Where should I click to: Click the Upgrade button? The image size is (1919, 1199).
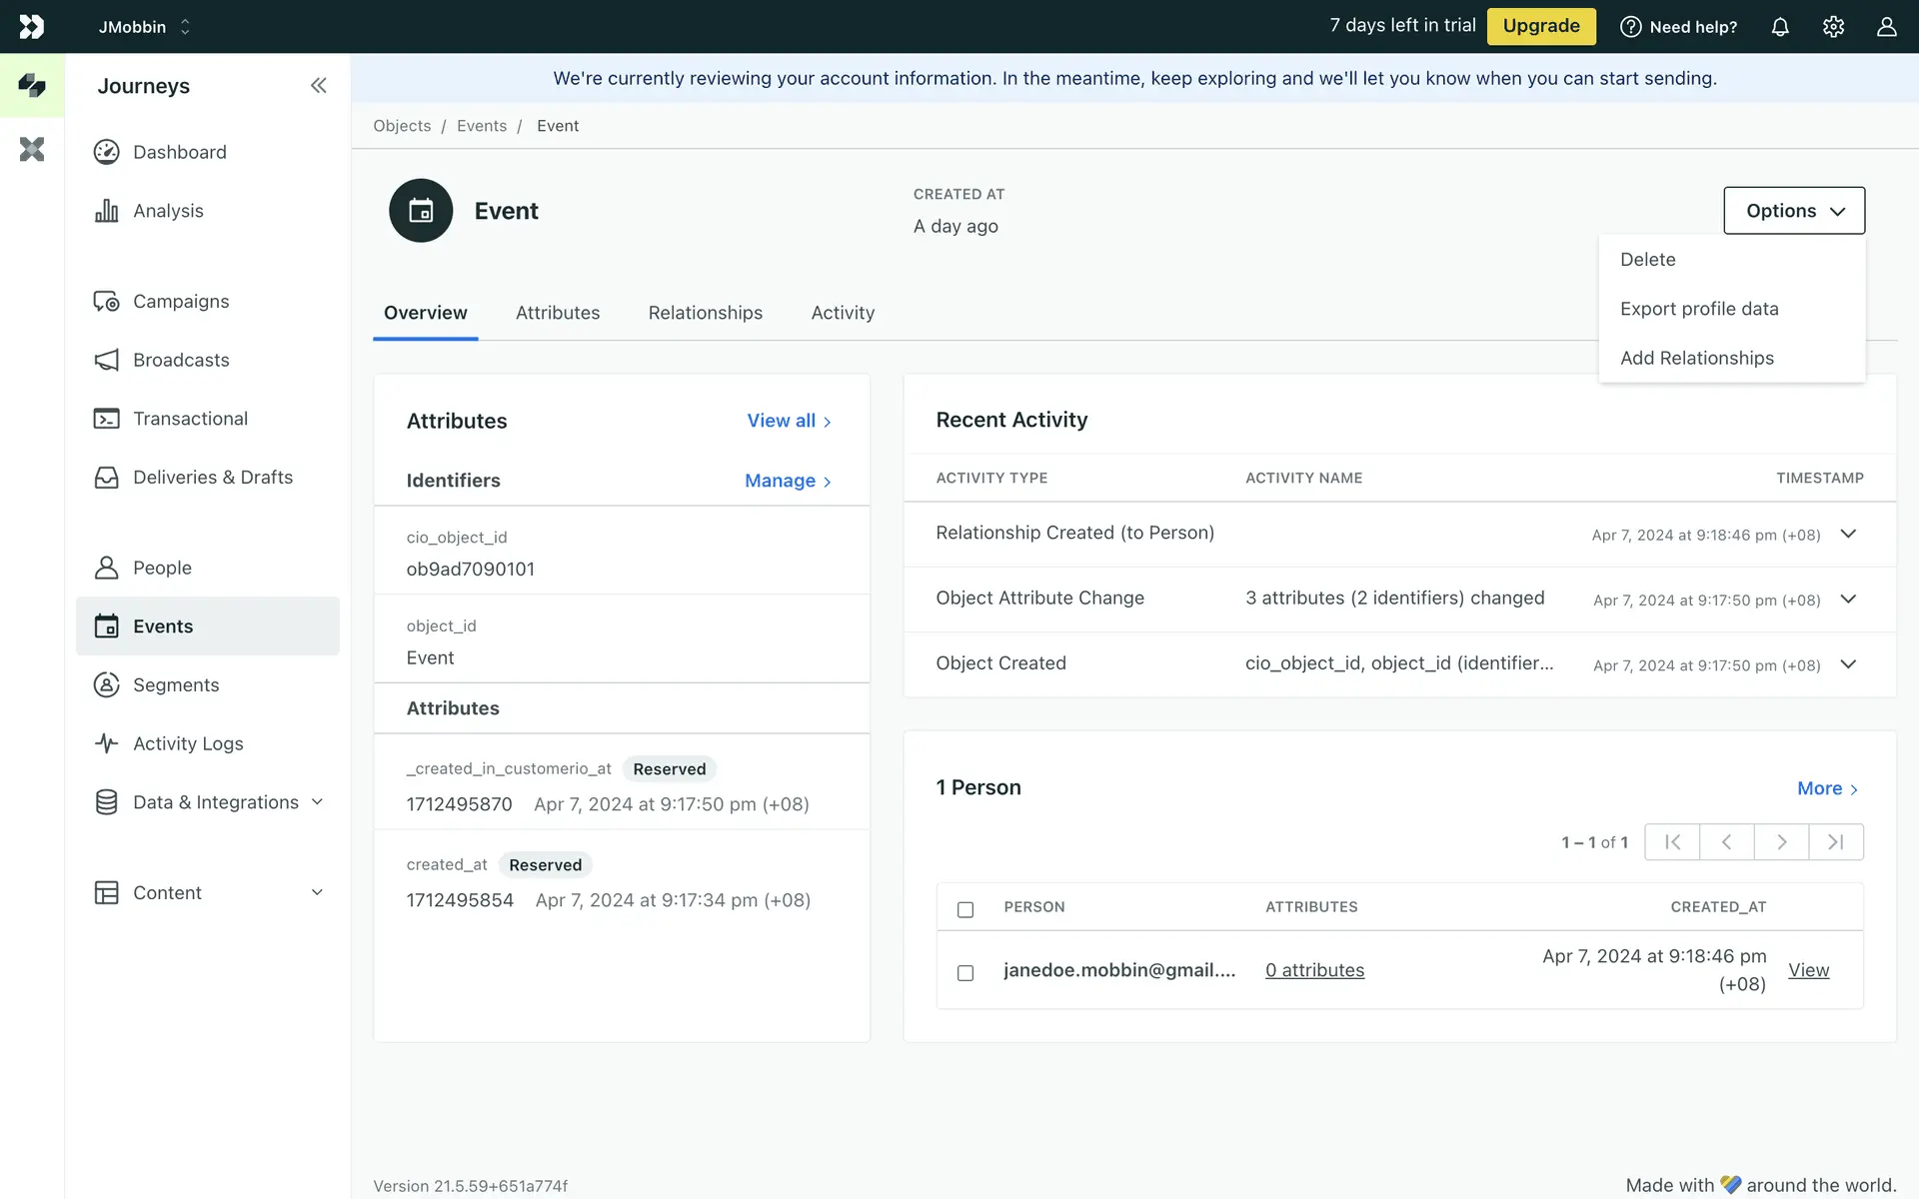click(x=1540, y=26)
